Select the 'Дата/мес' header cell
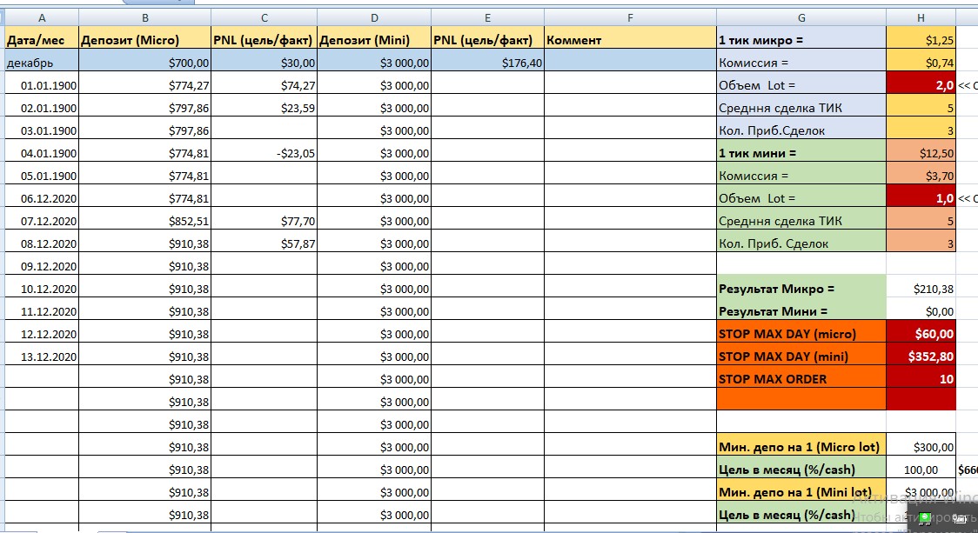 [42, 37]
